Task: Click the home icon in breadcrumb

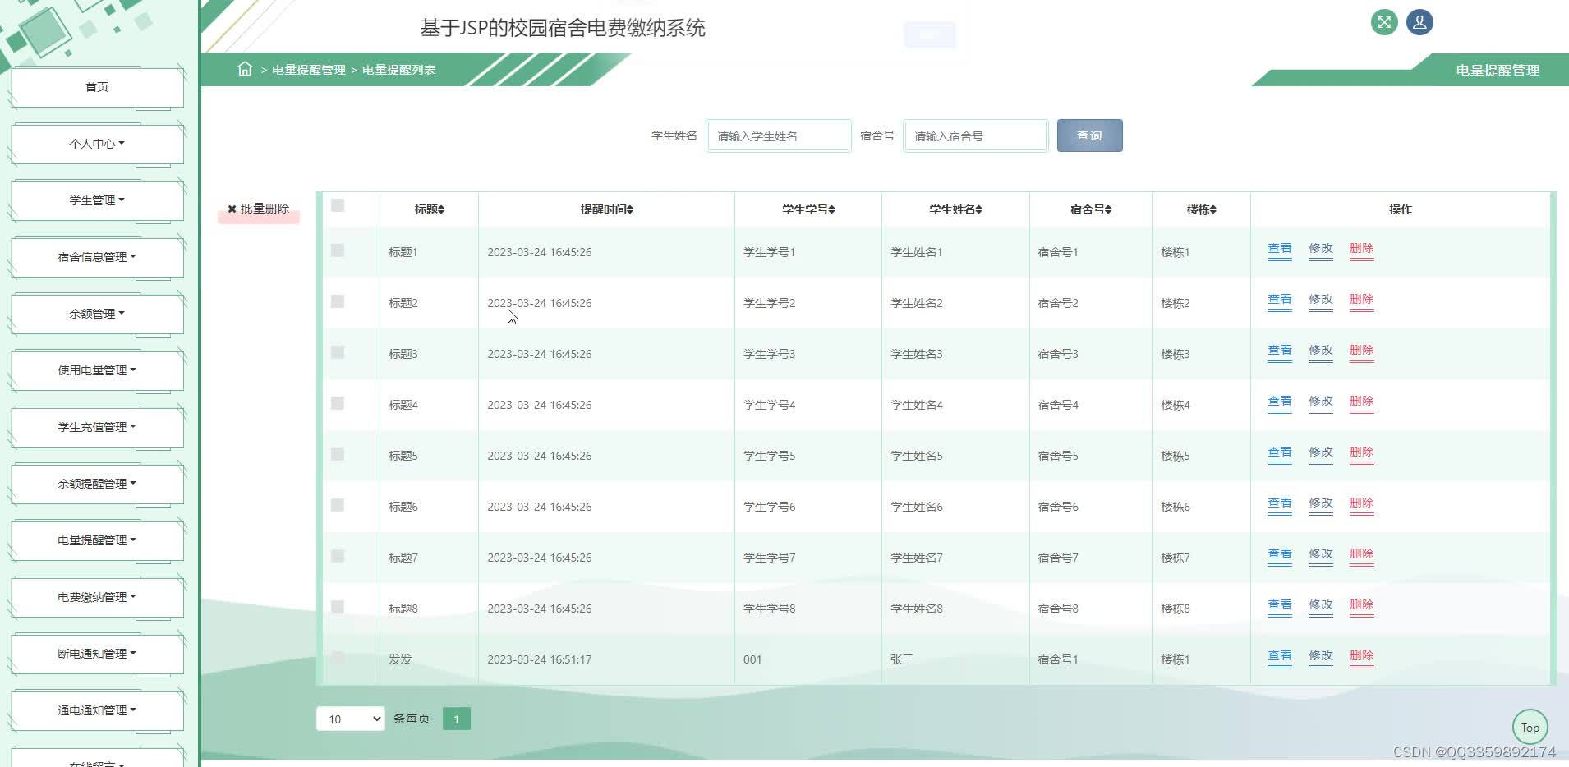Action: click(x=245, y=69)
